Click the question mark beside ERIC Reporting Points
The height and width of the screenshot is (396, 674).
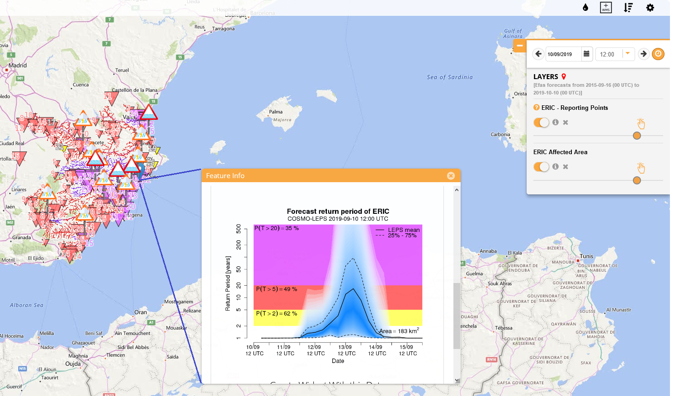click(x=536, y=108)
